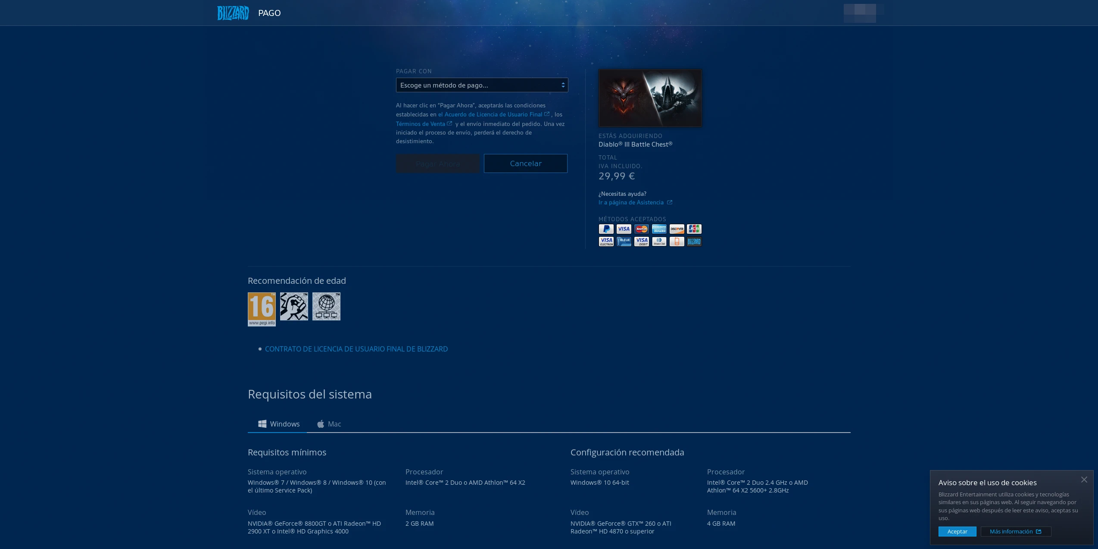This screenshot has height=549, width=1098.
Task: Click the Visa Electron card icon
Action: coord(606,242)
